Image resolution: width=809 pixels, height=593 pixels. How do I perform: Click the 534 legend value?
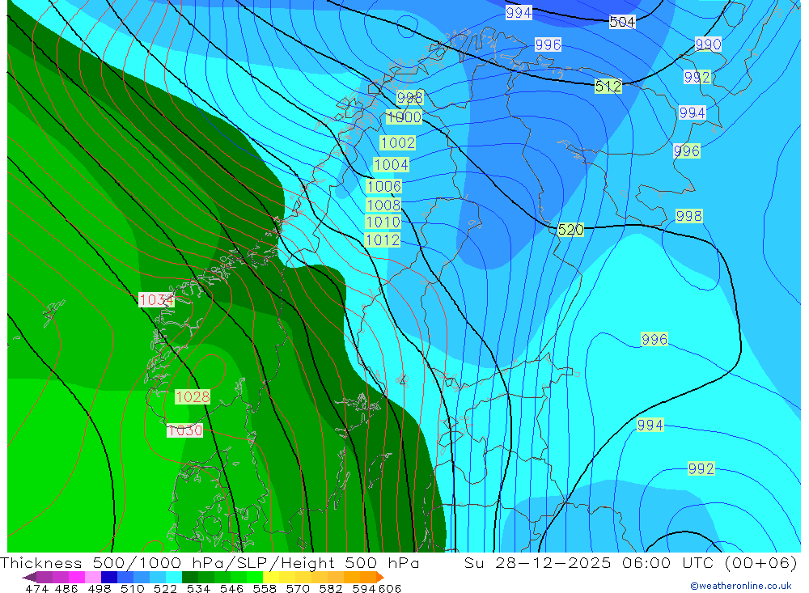tap(199, 588)
